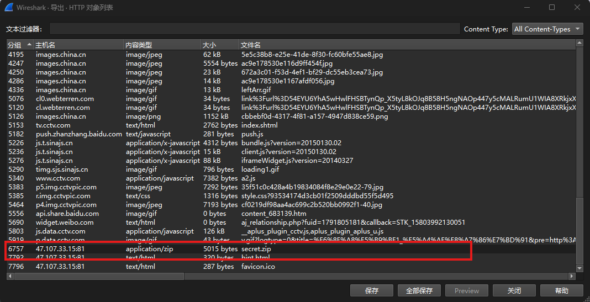This screenshot has height=302, width=590.
Task: Select packet 4286 row
Action: point(291,81)
